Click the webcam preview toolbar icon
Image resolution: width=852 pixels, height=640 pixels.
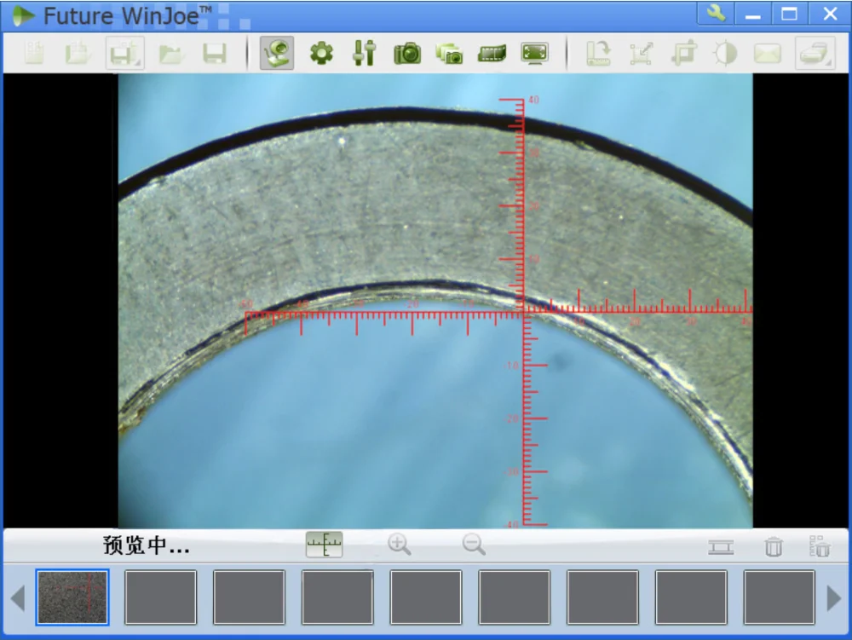[277, 53]
